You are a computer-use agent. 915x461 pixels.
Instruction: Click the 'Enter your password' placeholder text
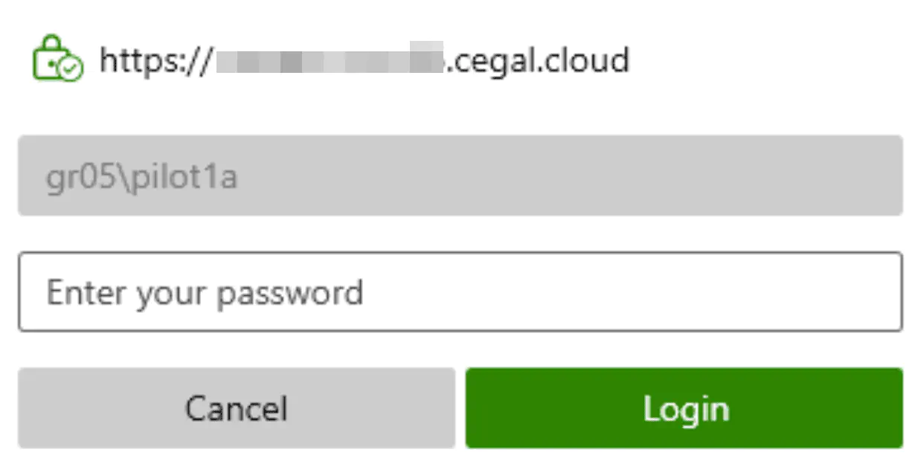point(205,292)
